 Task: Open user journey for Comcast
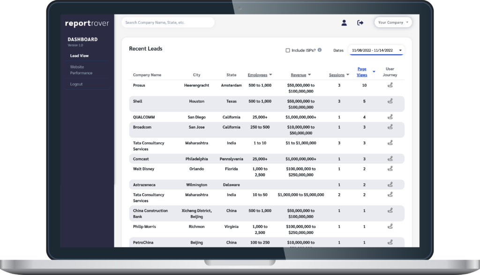click(x=390, y=159)
